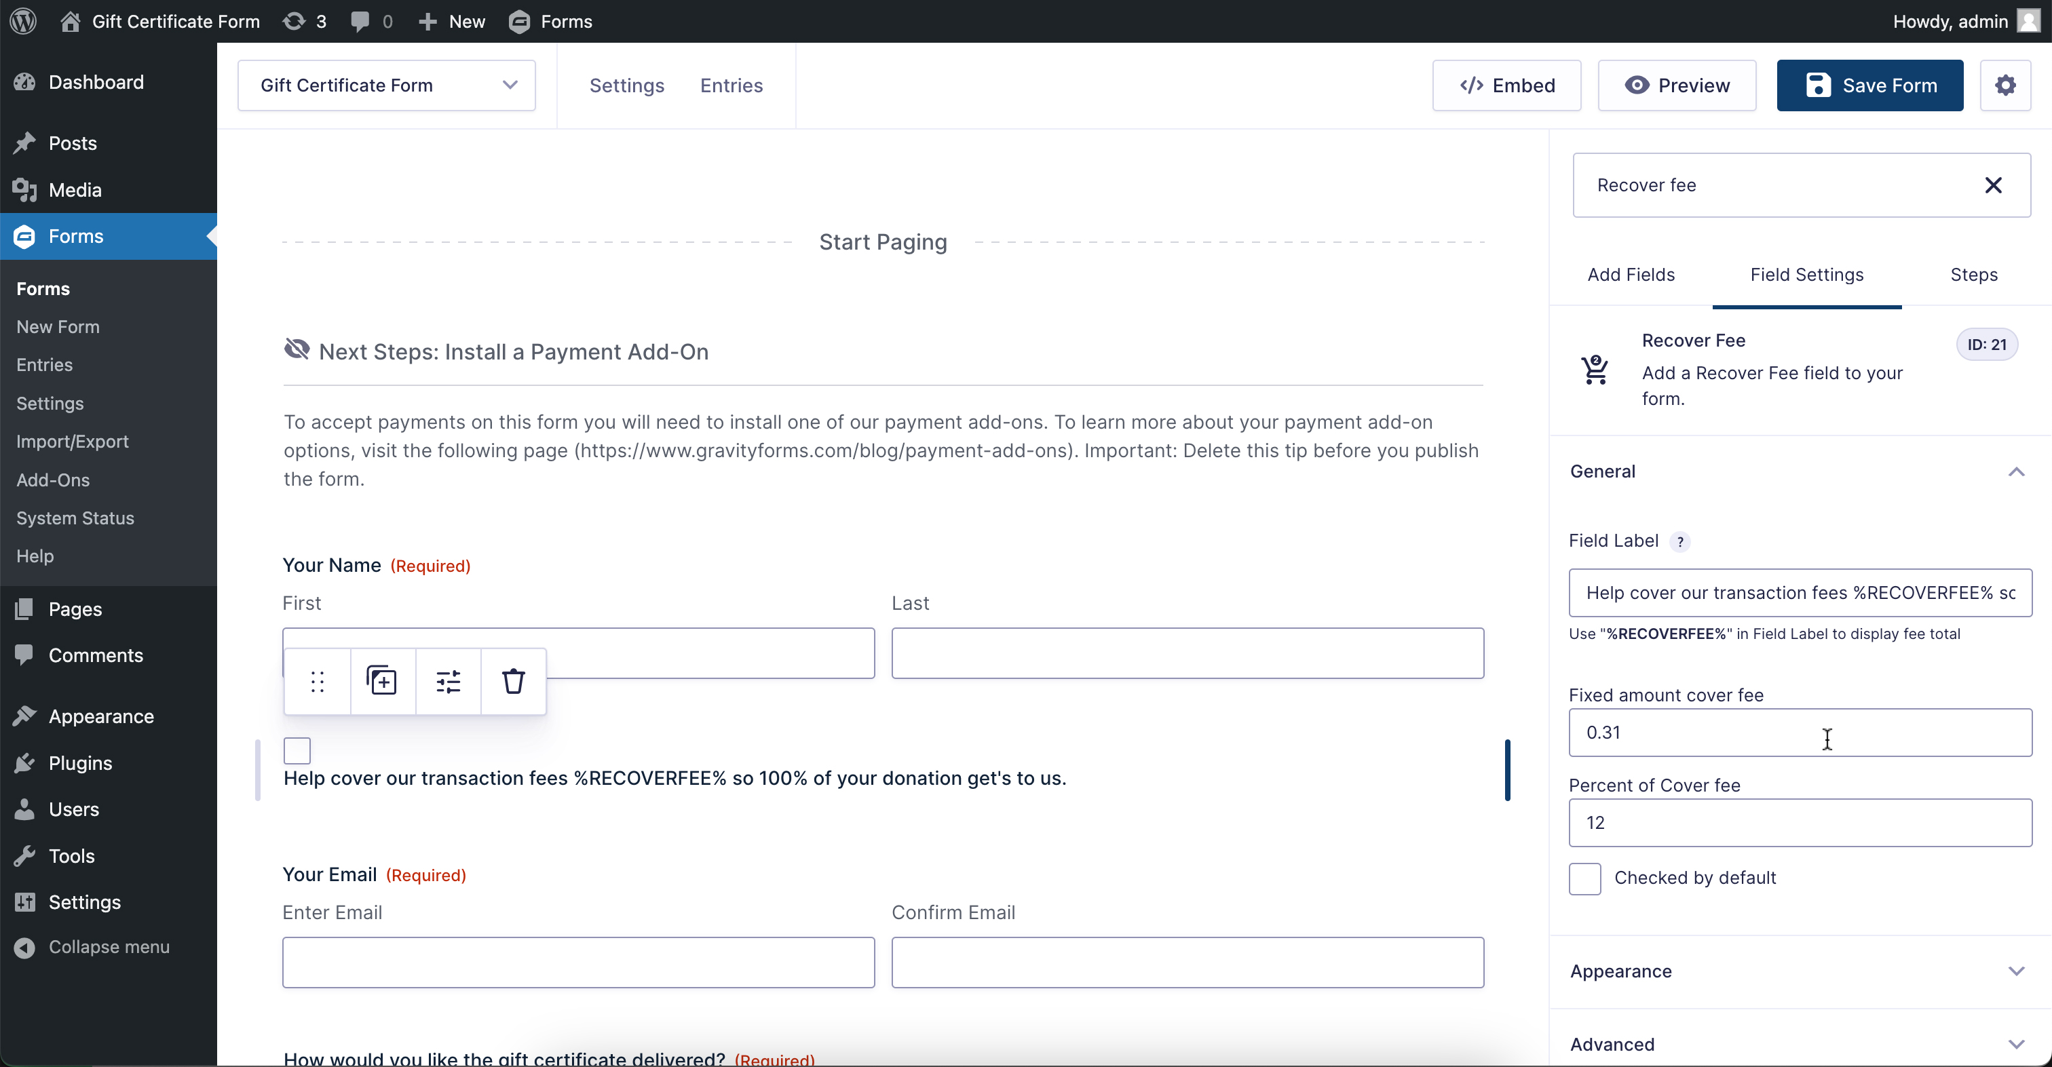Expand the Appearance settings section
Image resolution: width=2052 pixels, height=1067 pixels.
click(2016, 971)
